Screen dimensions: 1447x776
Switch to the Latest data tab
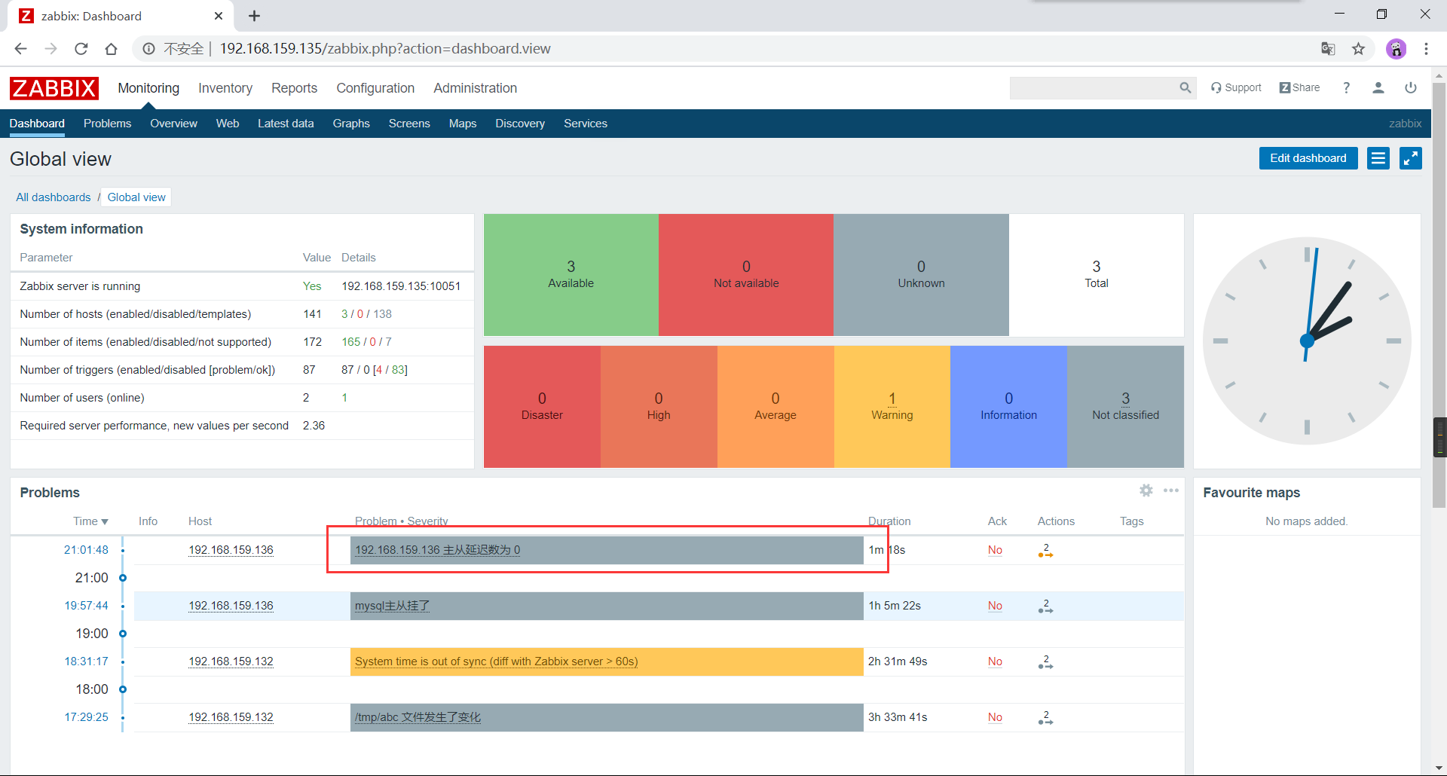tap(286, 124)
